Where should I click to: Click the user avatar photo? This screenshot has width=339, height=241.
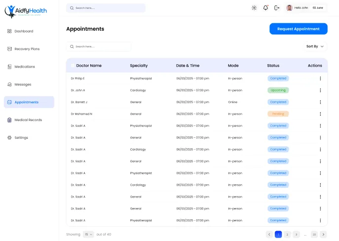(x=289, y=8)
